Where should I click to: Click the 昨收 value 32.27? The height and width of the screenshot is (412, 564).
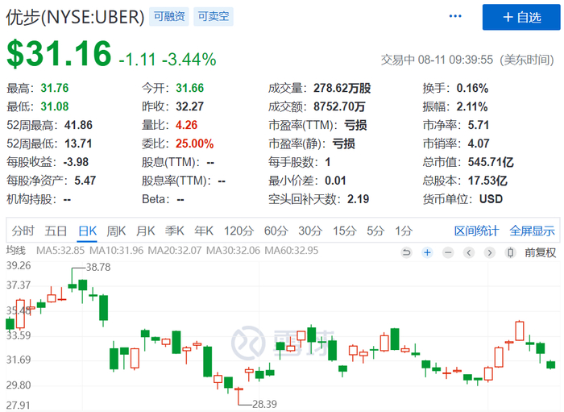(190, 106)
